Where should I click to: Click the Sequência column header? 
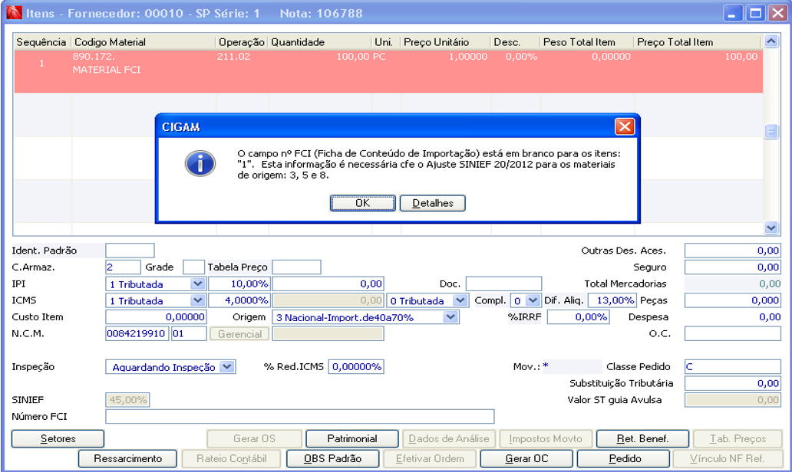click(43, 42)
